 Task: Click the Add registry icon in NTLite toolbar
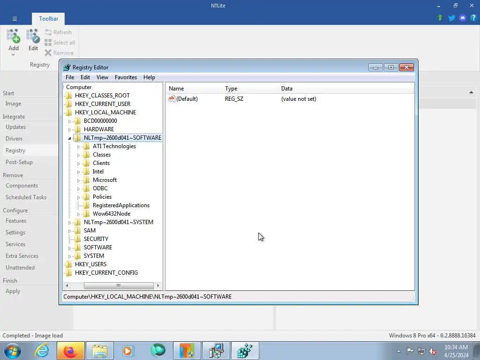pyautogui.click(x=14, y=36)
